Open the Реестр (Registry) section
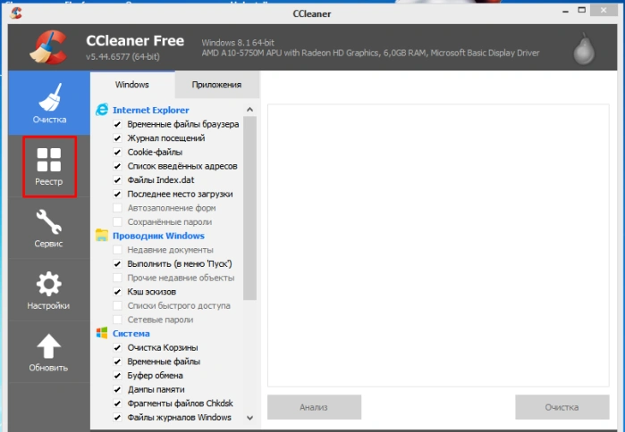Image resolution: width=625 pixels, height=432 pixels. [49, 166]
